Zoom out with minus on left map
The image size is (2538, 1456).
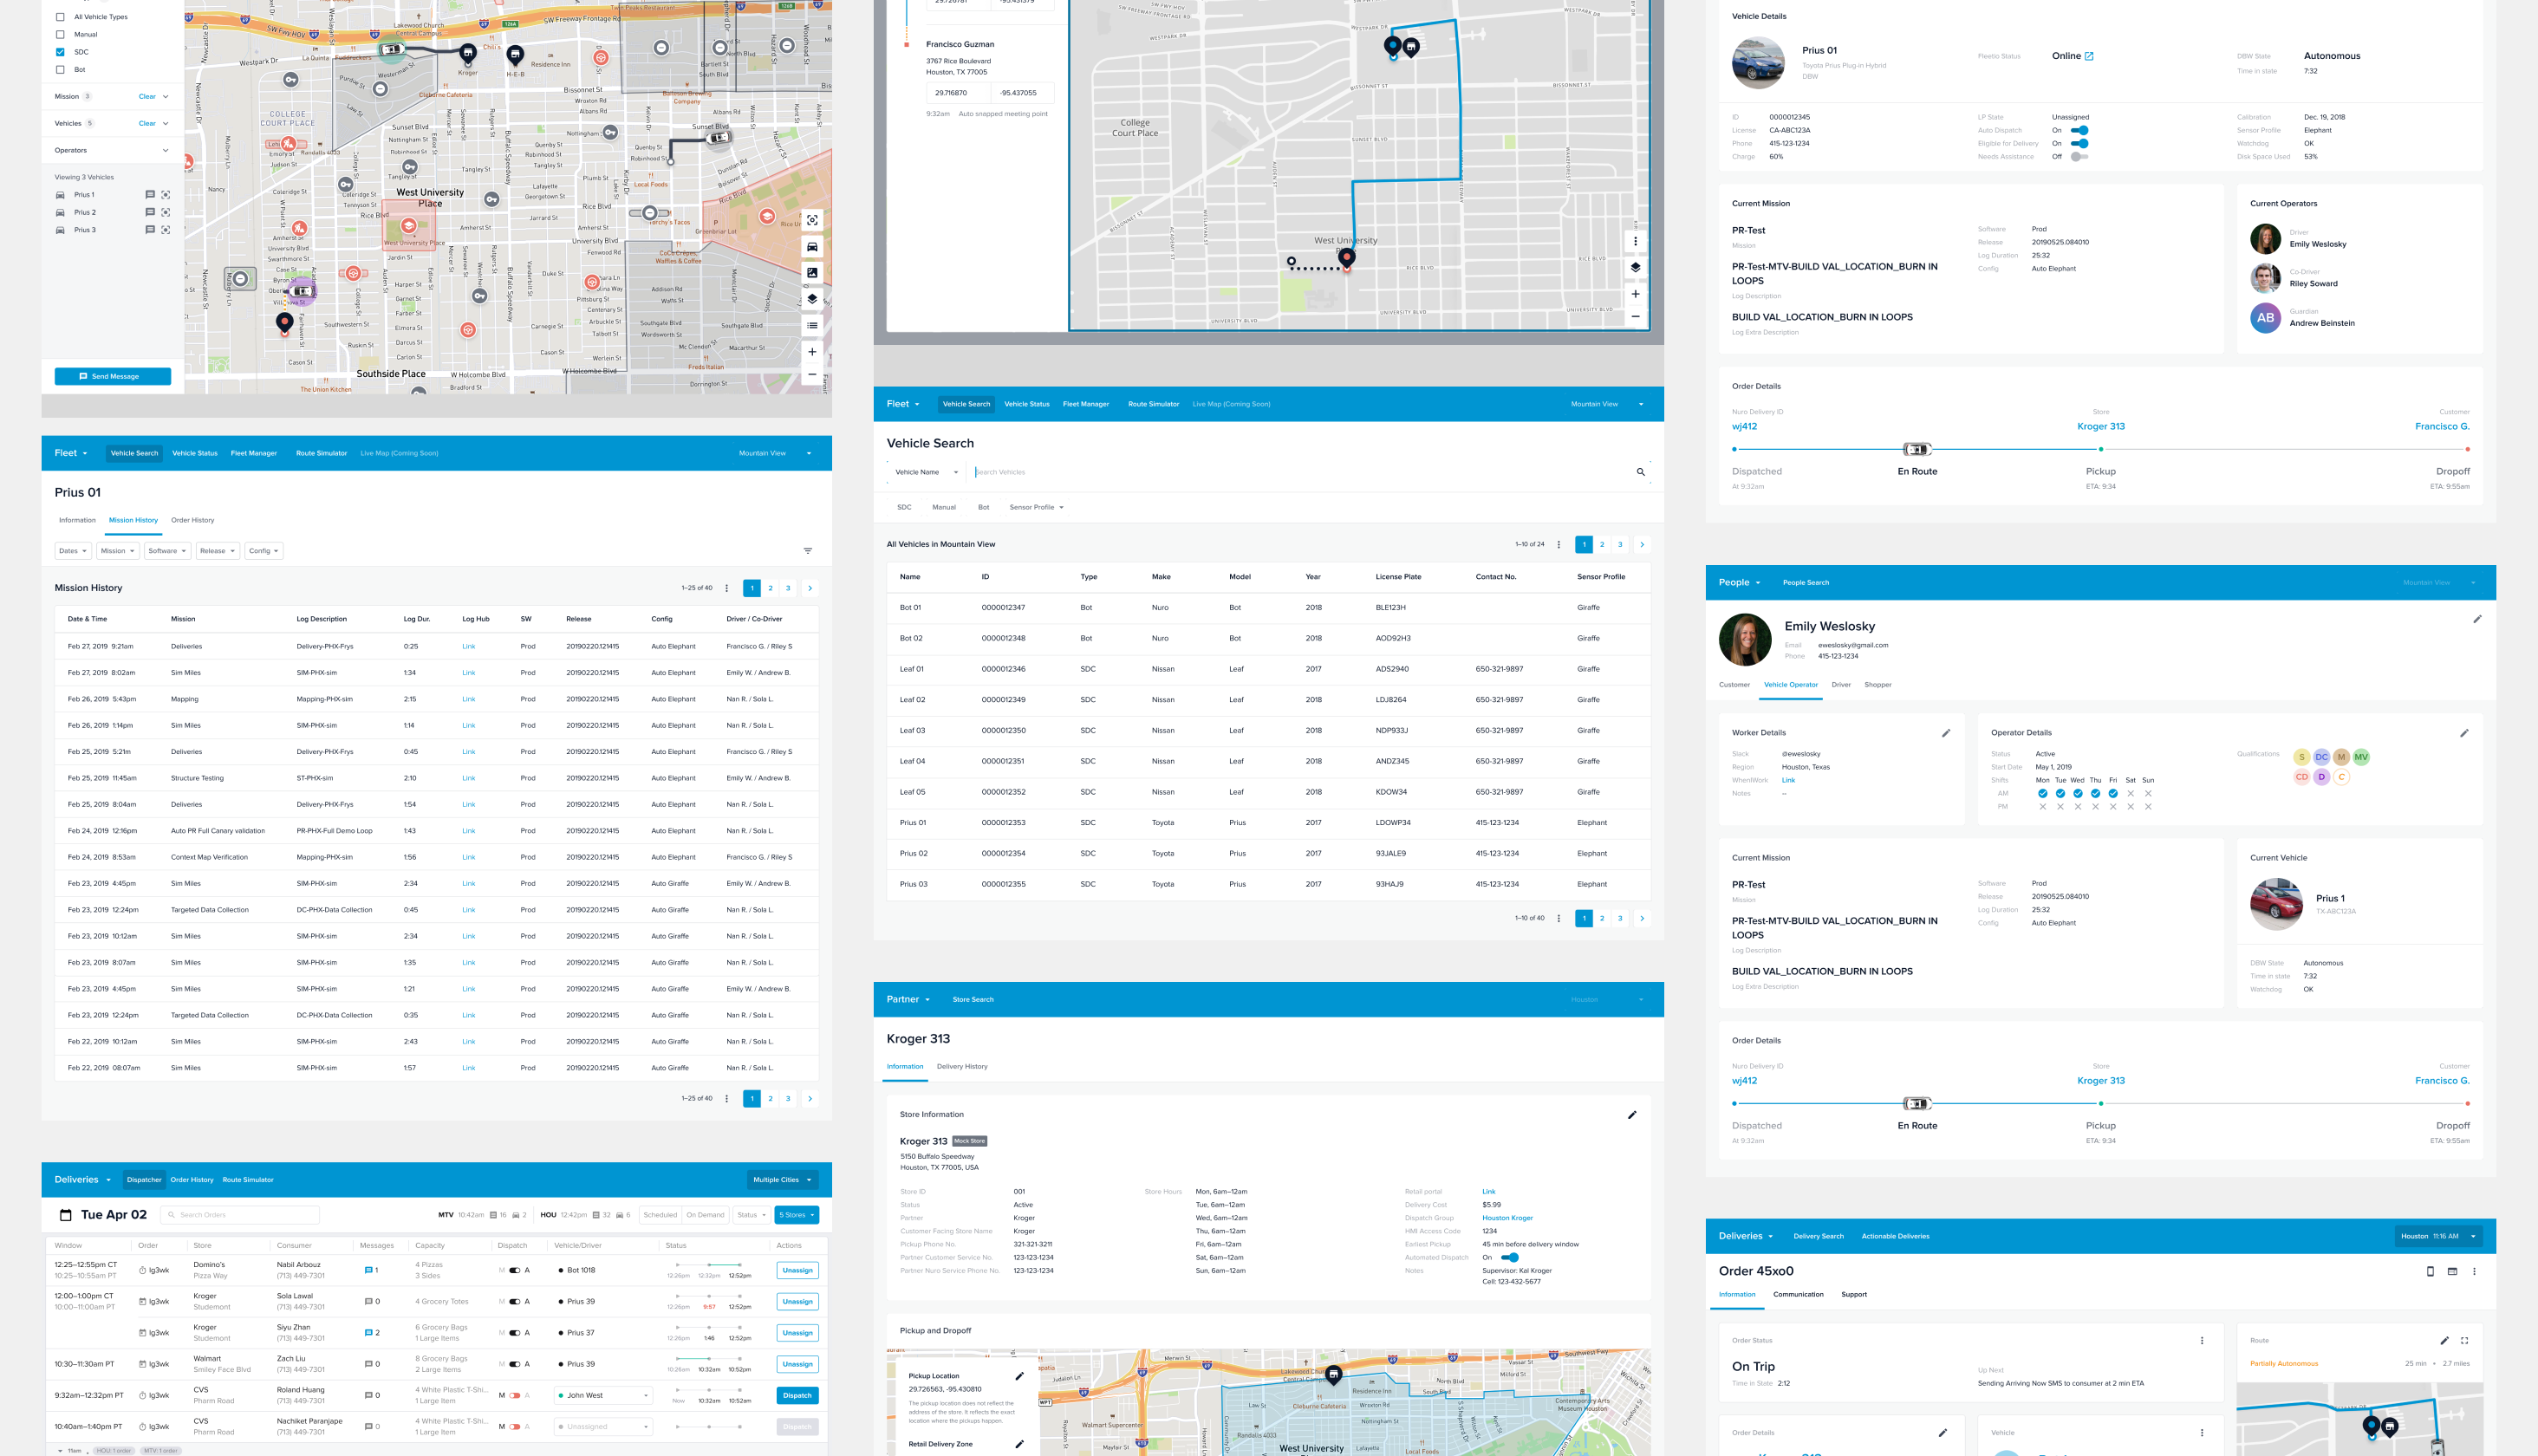point(812,375)
